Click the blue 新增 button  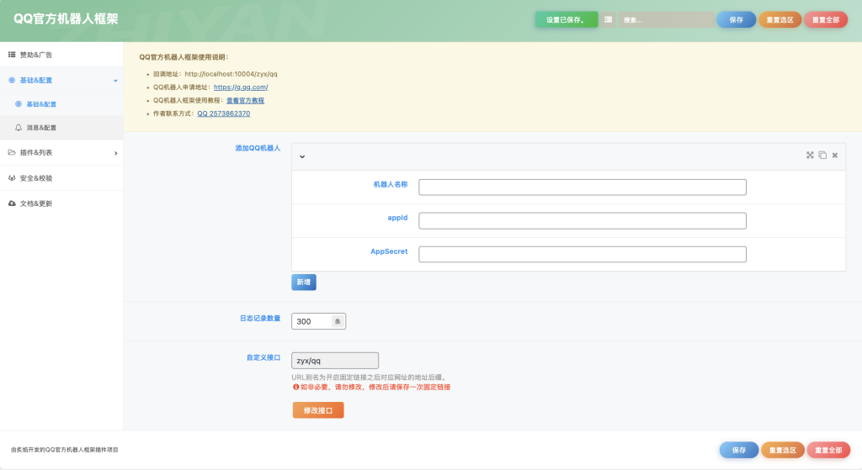coord(303,283)
